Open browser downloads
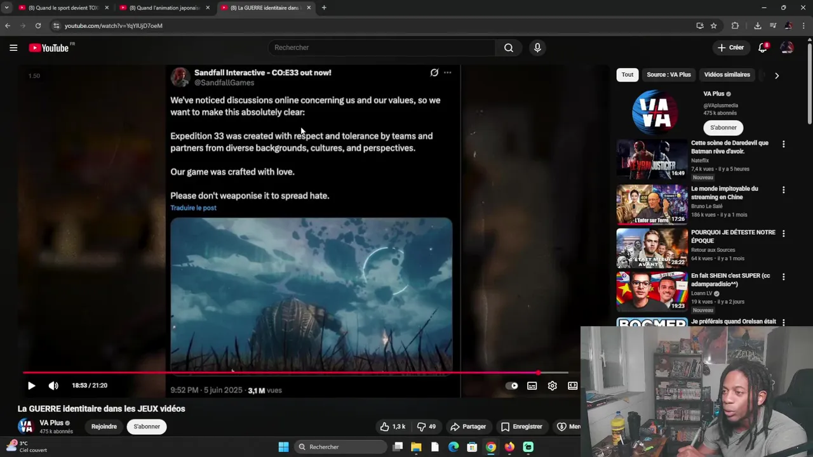The width and height of the screenshot is (813, 457). [x=758, y=26]
